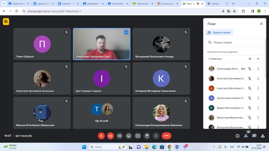The height and width of the screenshot is (151, 269).
Task: Toggle the people panel button
Action: click(246, 136)
